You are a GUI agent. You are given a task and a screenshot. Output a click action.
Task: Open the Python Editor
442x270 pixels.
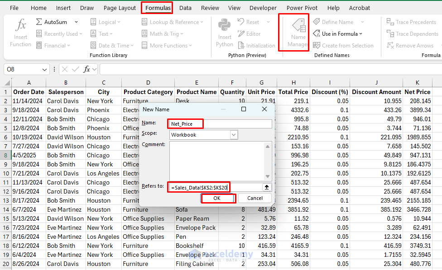[x=249, y=34]
